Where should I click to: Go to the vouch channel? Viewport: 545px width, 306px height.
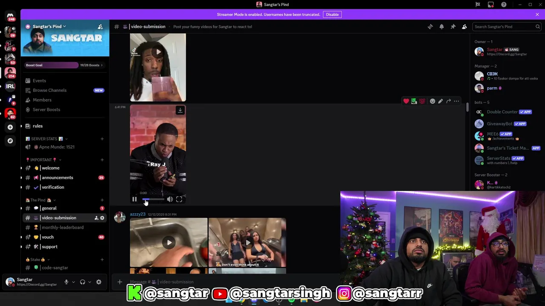(65, 237)
